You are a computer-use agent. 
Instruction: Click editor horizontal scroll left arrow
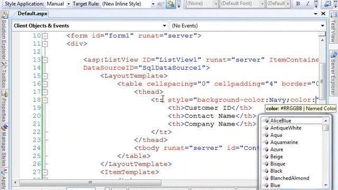click(15, 183)
